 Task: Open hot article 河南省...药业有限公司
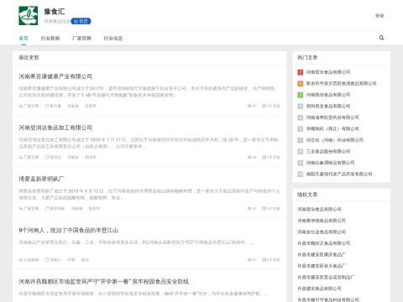(x=332, y=117)
